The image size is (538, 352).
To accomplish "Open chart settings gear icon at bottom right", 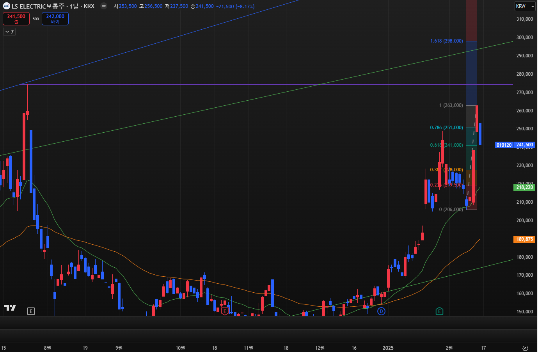I will pos(525,348).
